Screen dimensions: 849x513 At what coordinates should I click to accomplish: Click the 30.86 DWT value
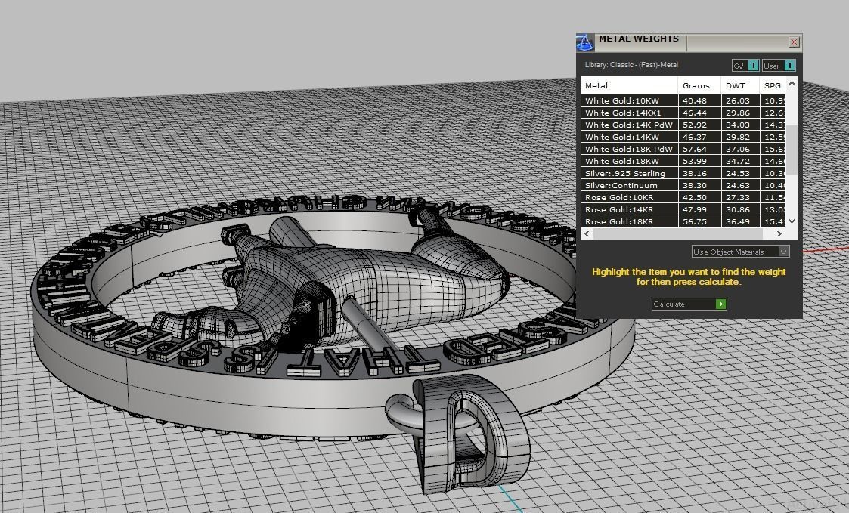coord(737,209)
